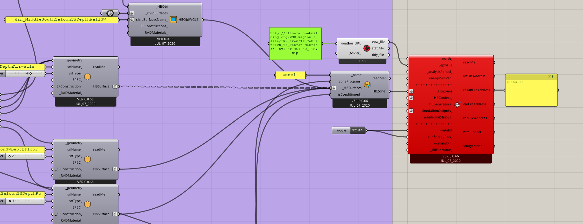Image resolution: width=583 pixels, height=224 pixels.
Task: Click hexagon icon on the onSWDepthFloor surface component
Action: (x=88, y=159)
